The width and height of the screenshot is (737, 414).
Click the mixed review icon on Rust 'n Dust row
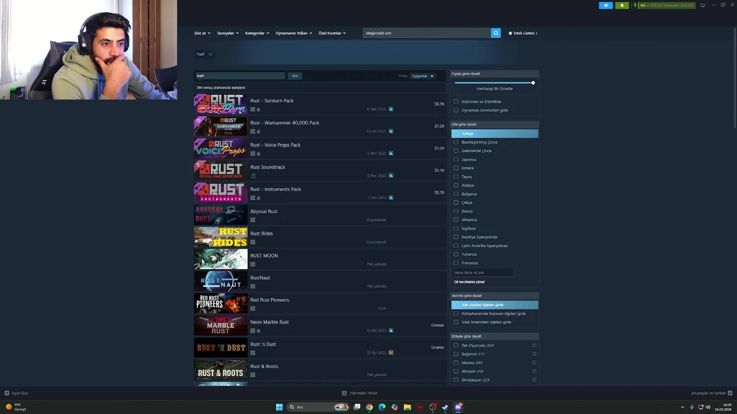(x=391, y=352)
